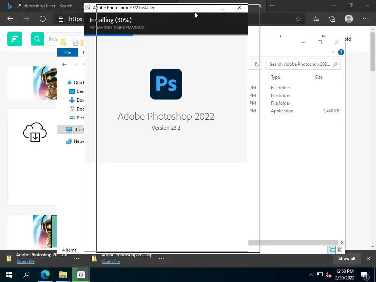Image resolution: width=376 pixels, height=282 pixels.
Task: Click the cloud download icon on webpage
Action: [35, 132]
